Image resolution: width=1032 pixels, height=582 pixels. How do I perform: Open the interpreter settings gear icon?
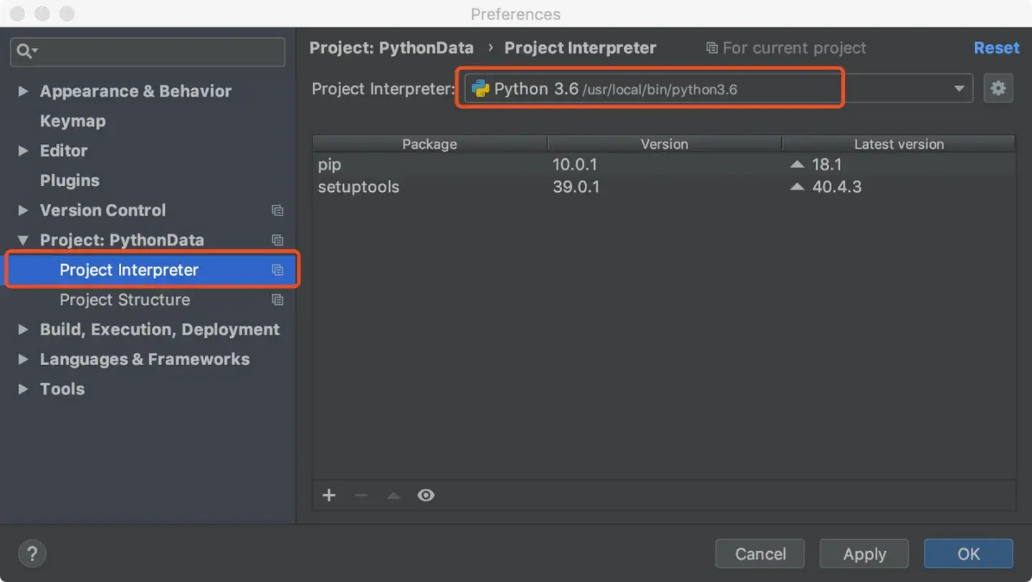pyautogui.click(x=998, y=88)
